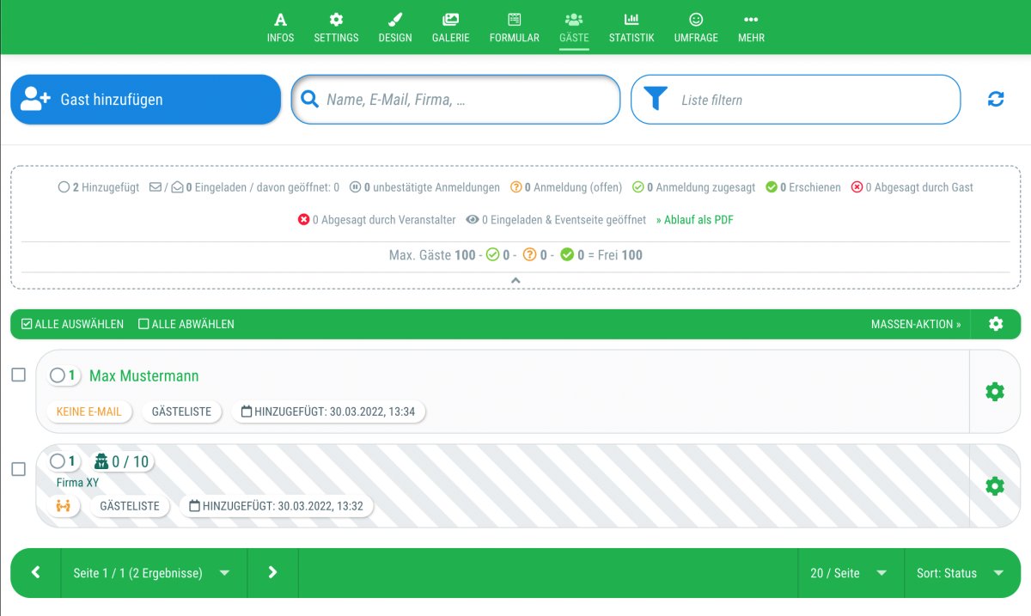Viewport: 1031px width, 616px height.
Task: Open the UMFRAGE tab
Action: [x=696, y=27]
